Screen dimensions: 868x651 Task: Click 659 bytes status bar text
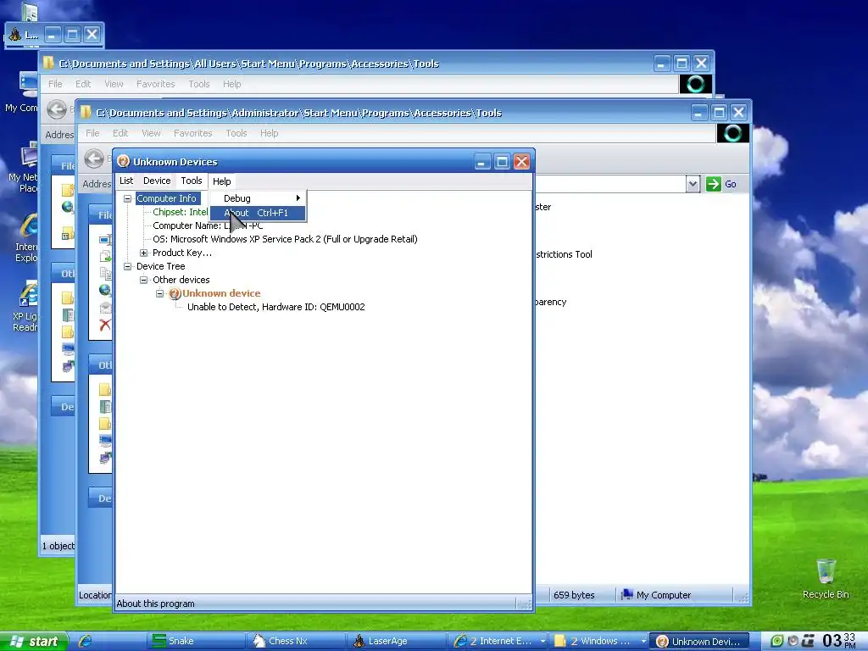click(574, 595)
